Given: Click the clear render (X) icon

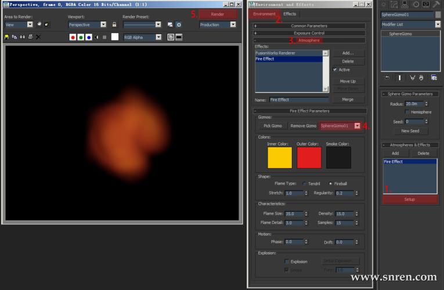Looking at the screenshot, I should [38, 37].
